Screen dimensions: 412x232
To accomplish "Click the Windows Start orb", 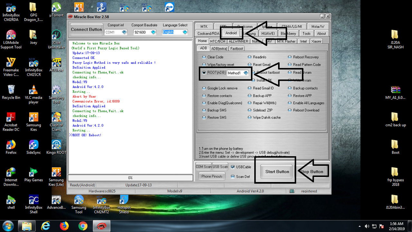I will click(x=7, y=226).
